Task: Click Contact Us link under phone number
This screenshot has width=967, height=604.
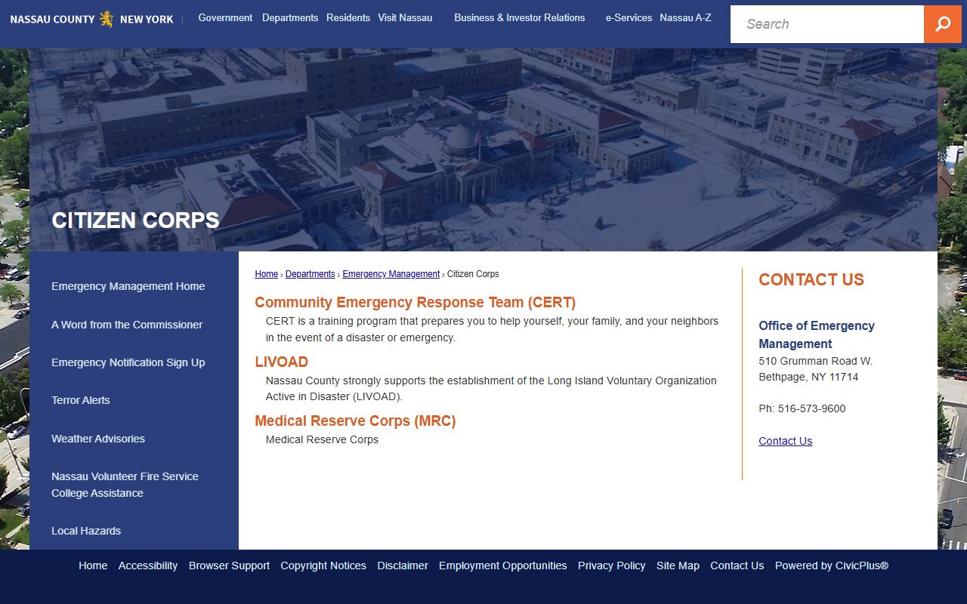Action: pos(785,441)
